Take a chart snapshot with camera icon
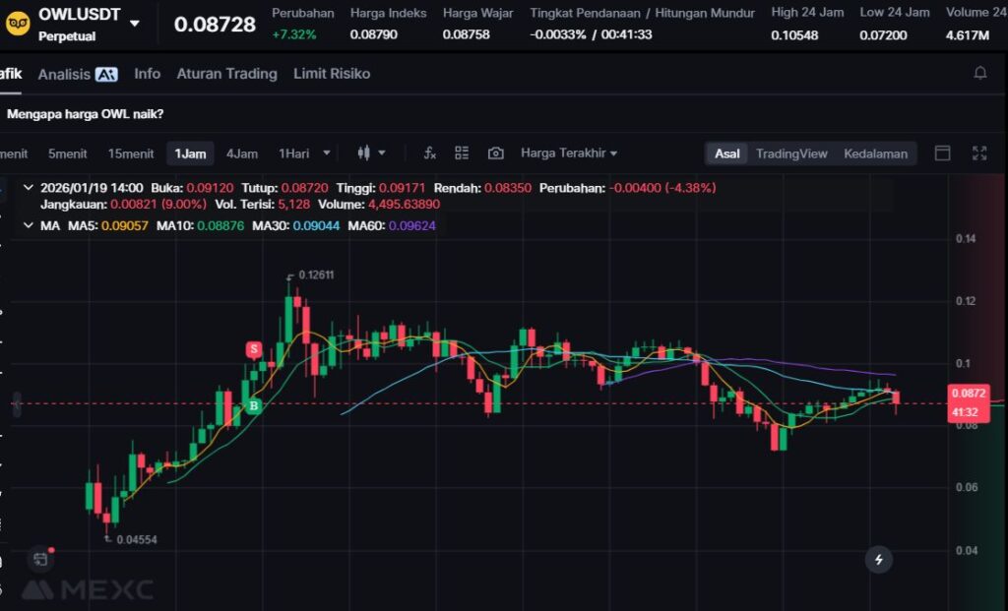This screenshot has height=611, width=1008. 496,153
